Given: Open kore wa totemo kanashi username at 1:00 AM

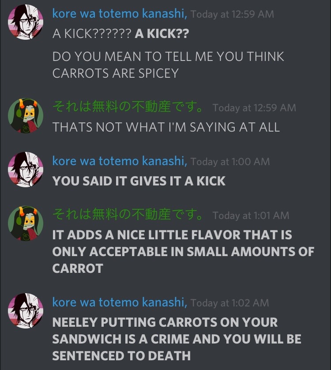Looking at the screenshot, I should 120,161.
